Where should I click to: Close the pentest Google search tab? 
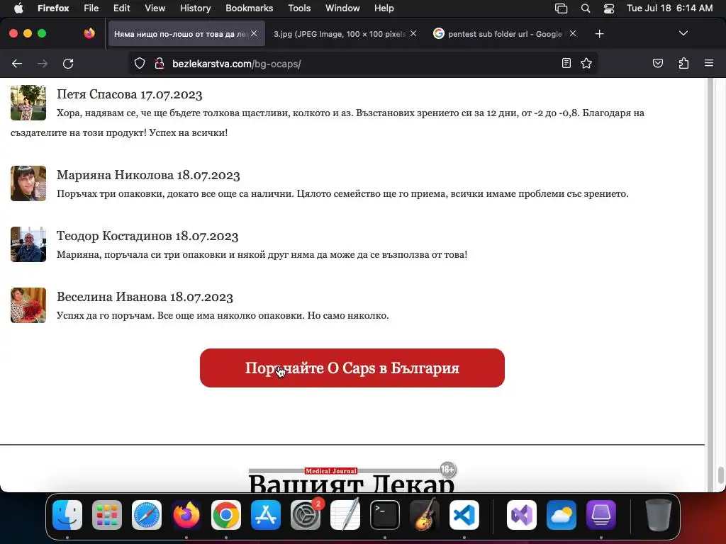[x=573, y=33]
